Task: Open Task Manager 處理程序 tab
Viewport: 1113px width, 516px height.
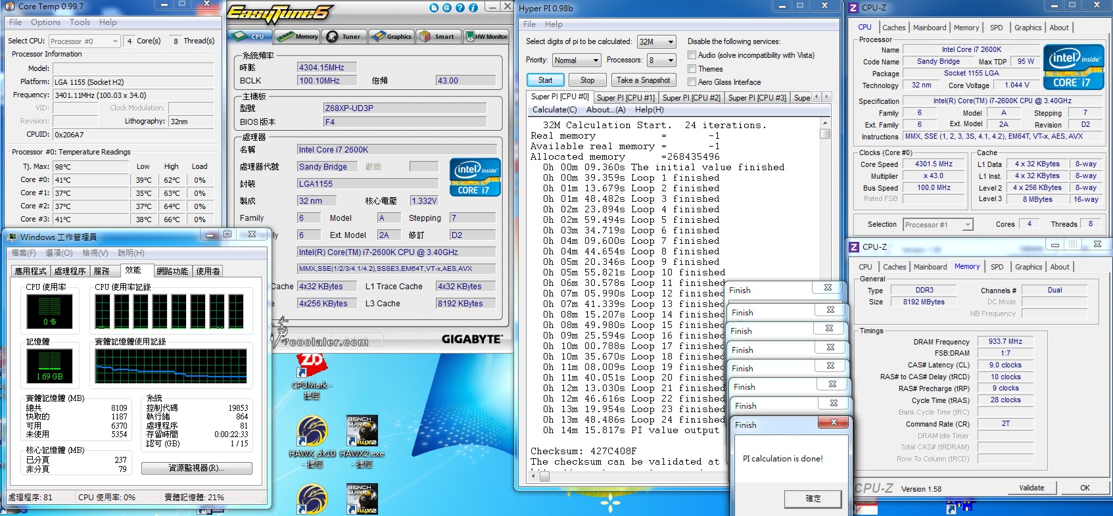Action: coord(70,271)
